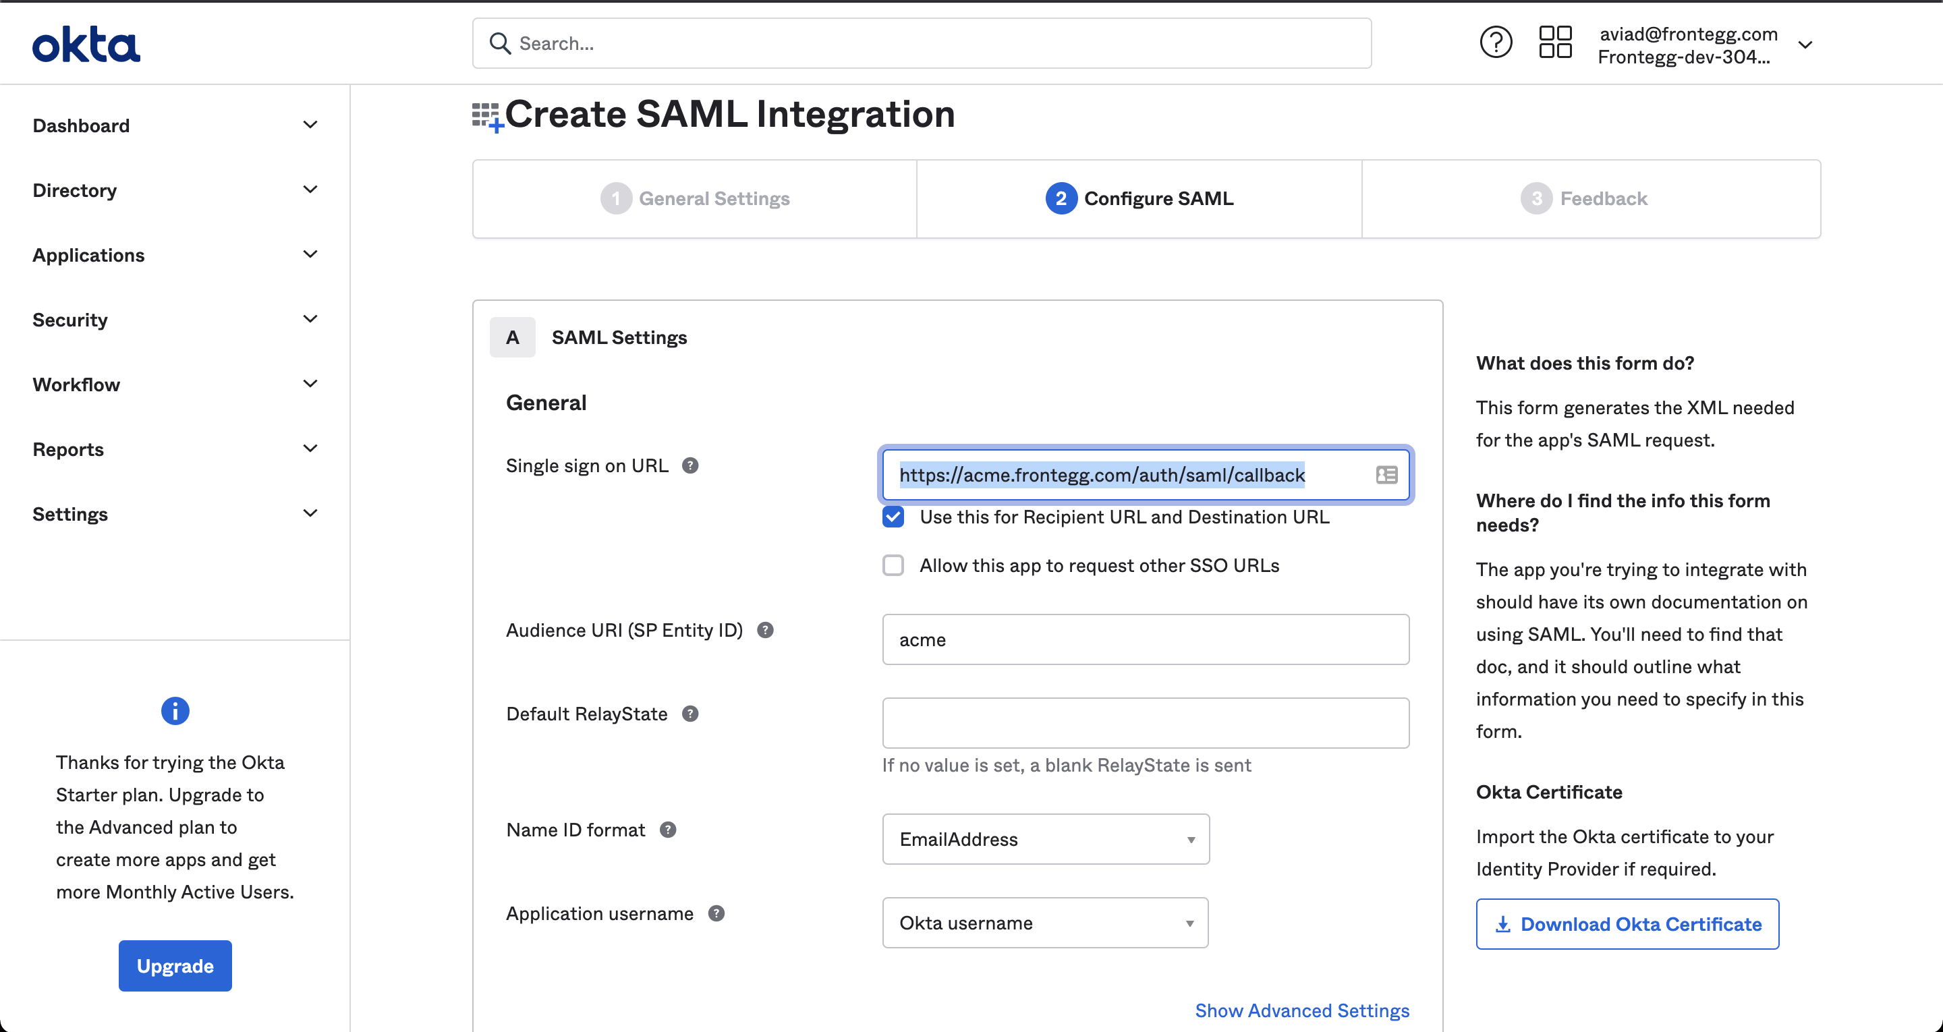The height and width of the screenshot is (1032, 1943).
Task: Enable Allow this app to request other SSO URLs
Action: (x=893, y=565)
